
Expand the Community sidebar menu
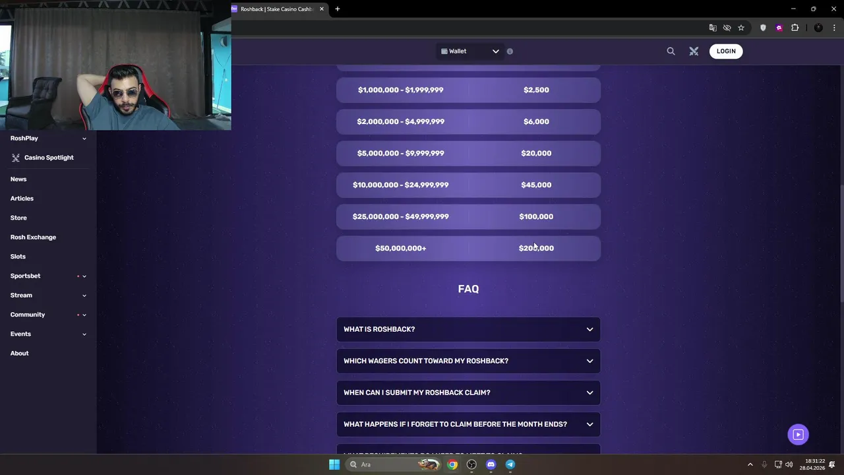(84, 315)
